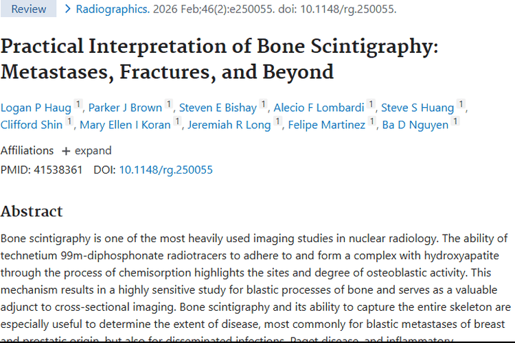Open author Clifford Shin
515x343 pixels.
[32, 125]
